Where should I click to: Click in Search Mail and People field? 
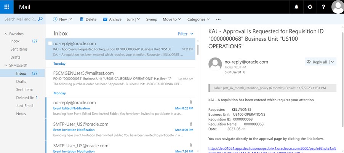[x=20, y=19]
